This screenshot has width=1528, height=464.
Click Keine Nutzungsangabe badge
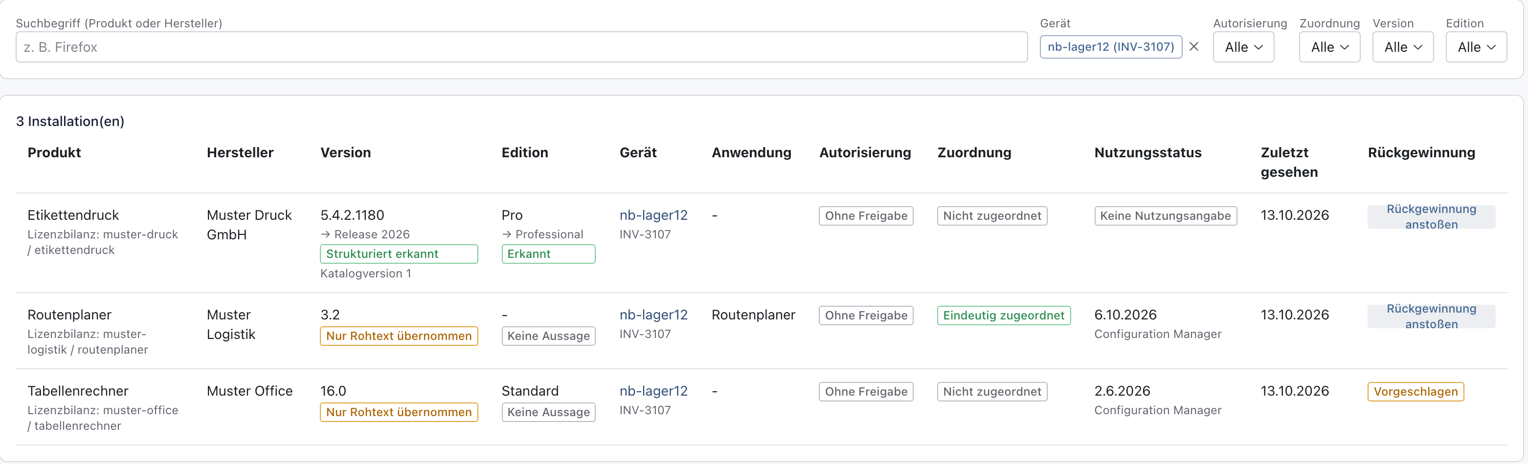click(x=1165, y=216)
